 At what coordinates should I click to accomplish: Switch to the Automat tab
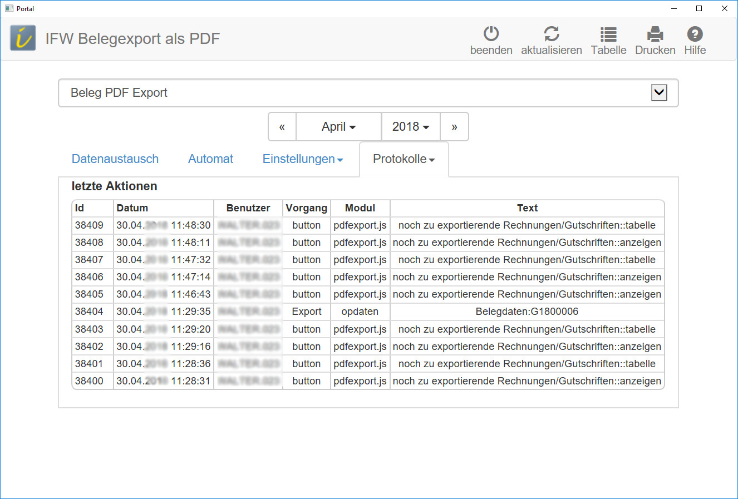click(210, 159)
